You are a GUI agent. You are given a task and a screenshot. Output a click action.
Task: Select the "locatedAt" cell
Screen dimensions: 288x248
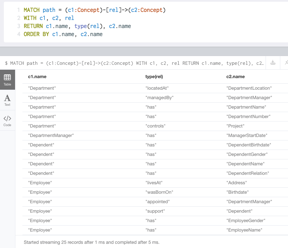[x=157, y=88]
